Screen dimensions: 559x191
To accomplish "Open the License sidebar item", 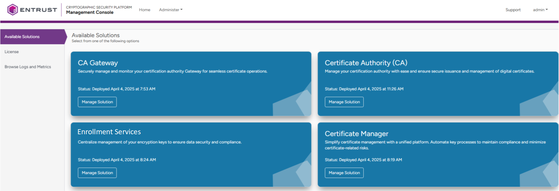I will tap(12, 52).
